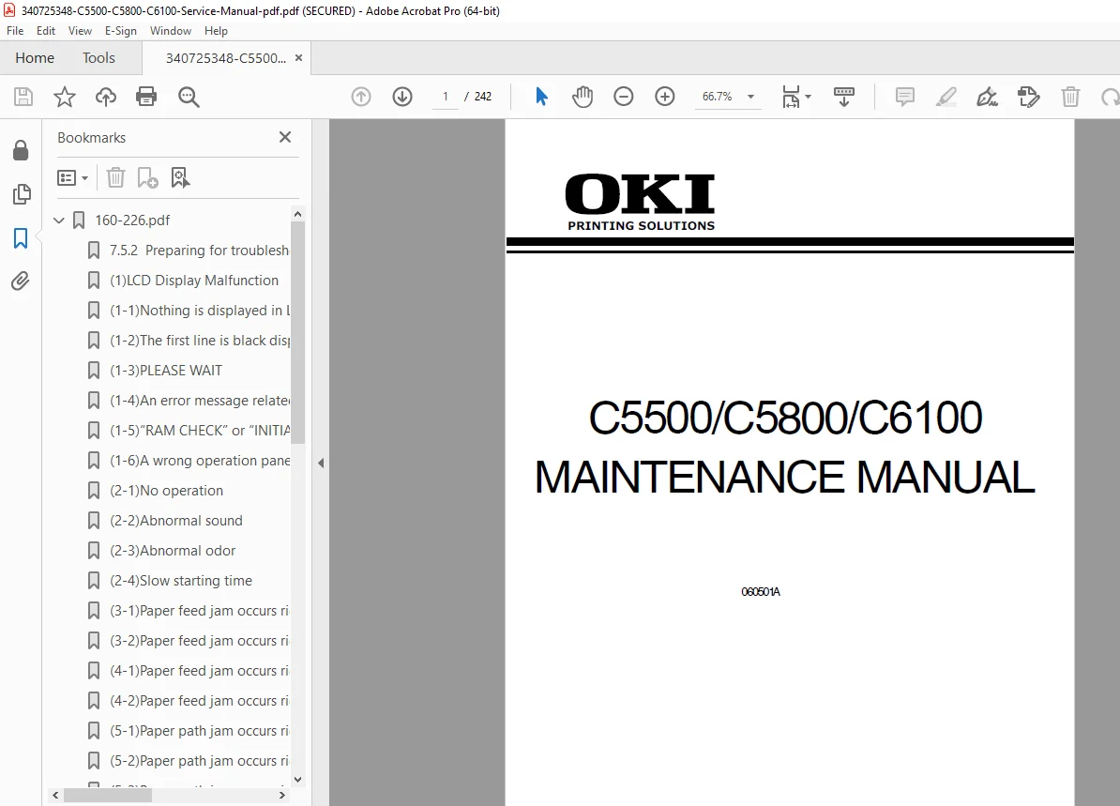Print the document with printer icon

[x=146, y=97]
